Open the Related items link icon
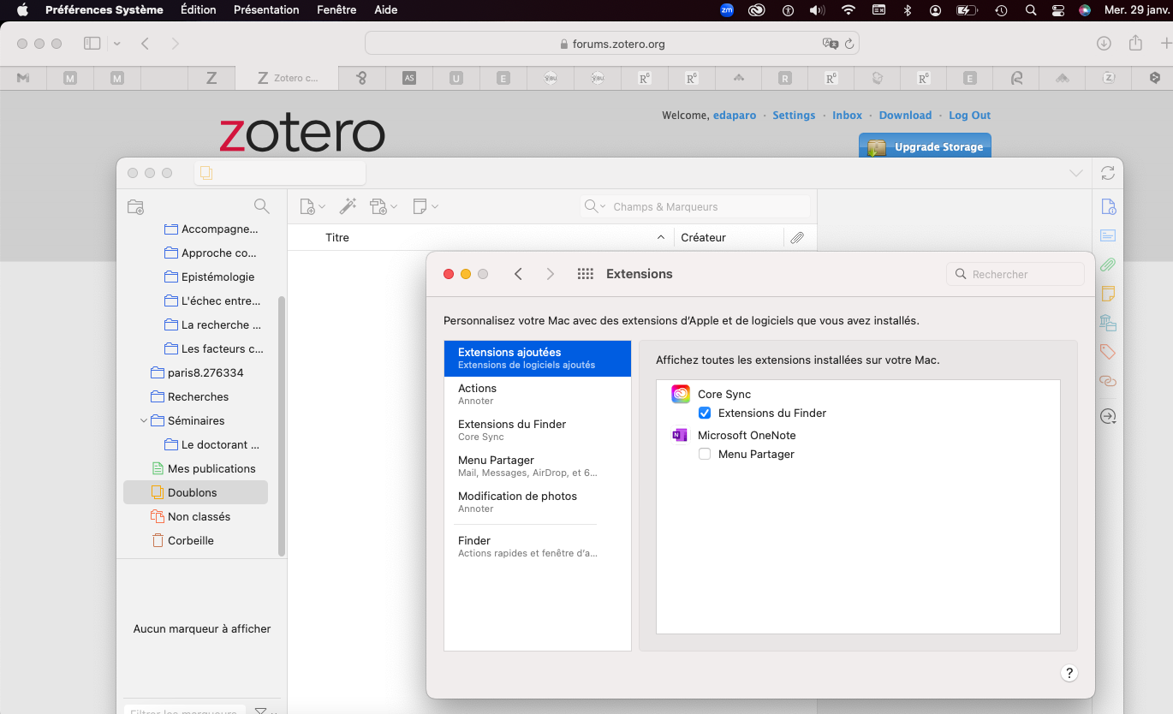This screenshot has width=1173, height=714. [x=1108, y=381]
